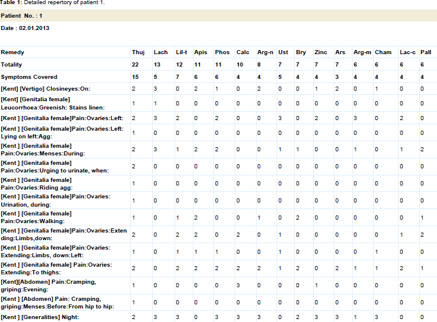The image size is (437, 322).
Task: Click the 'Ust' column header
Action: [283, 52]
